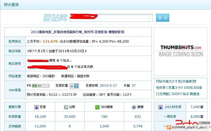The height and width of the screenshot is (131, 211).
Task: Click the 网站速度 row label
Action: (15, 76)
